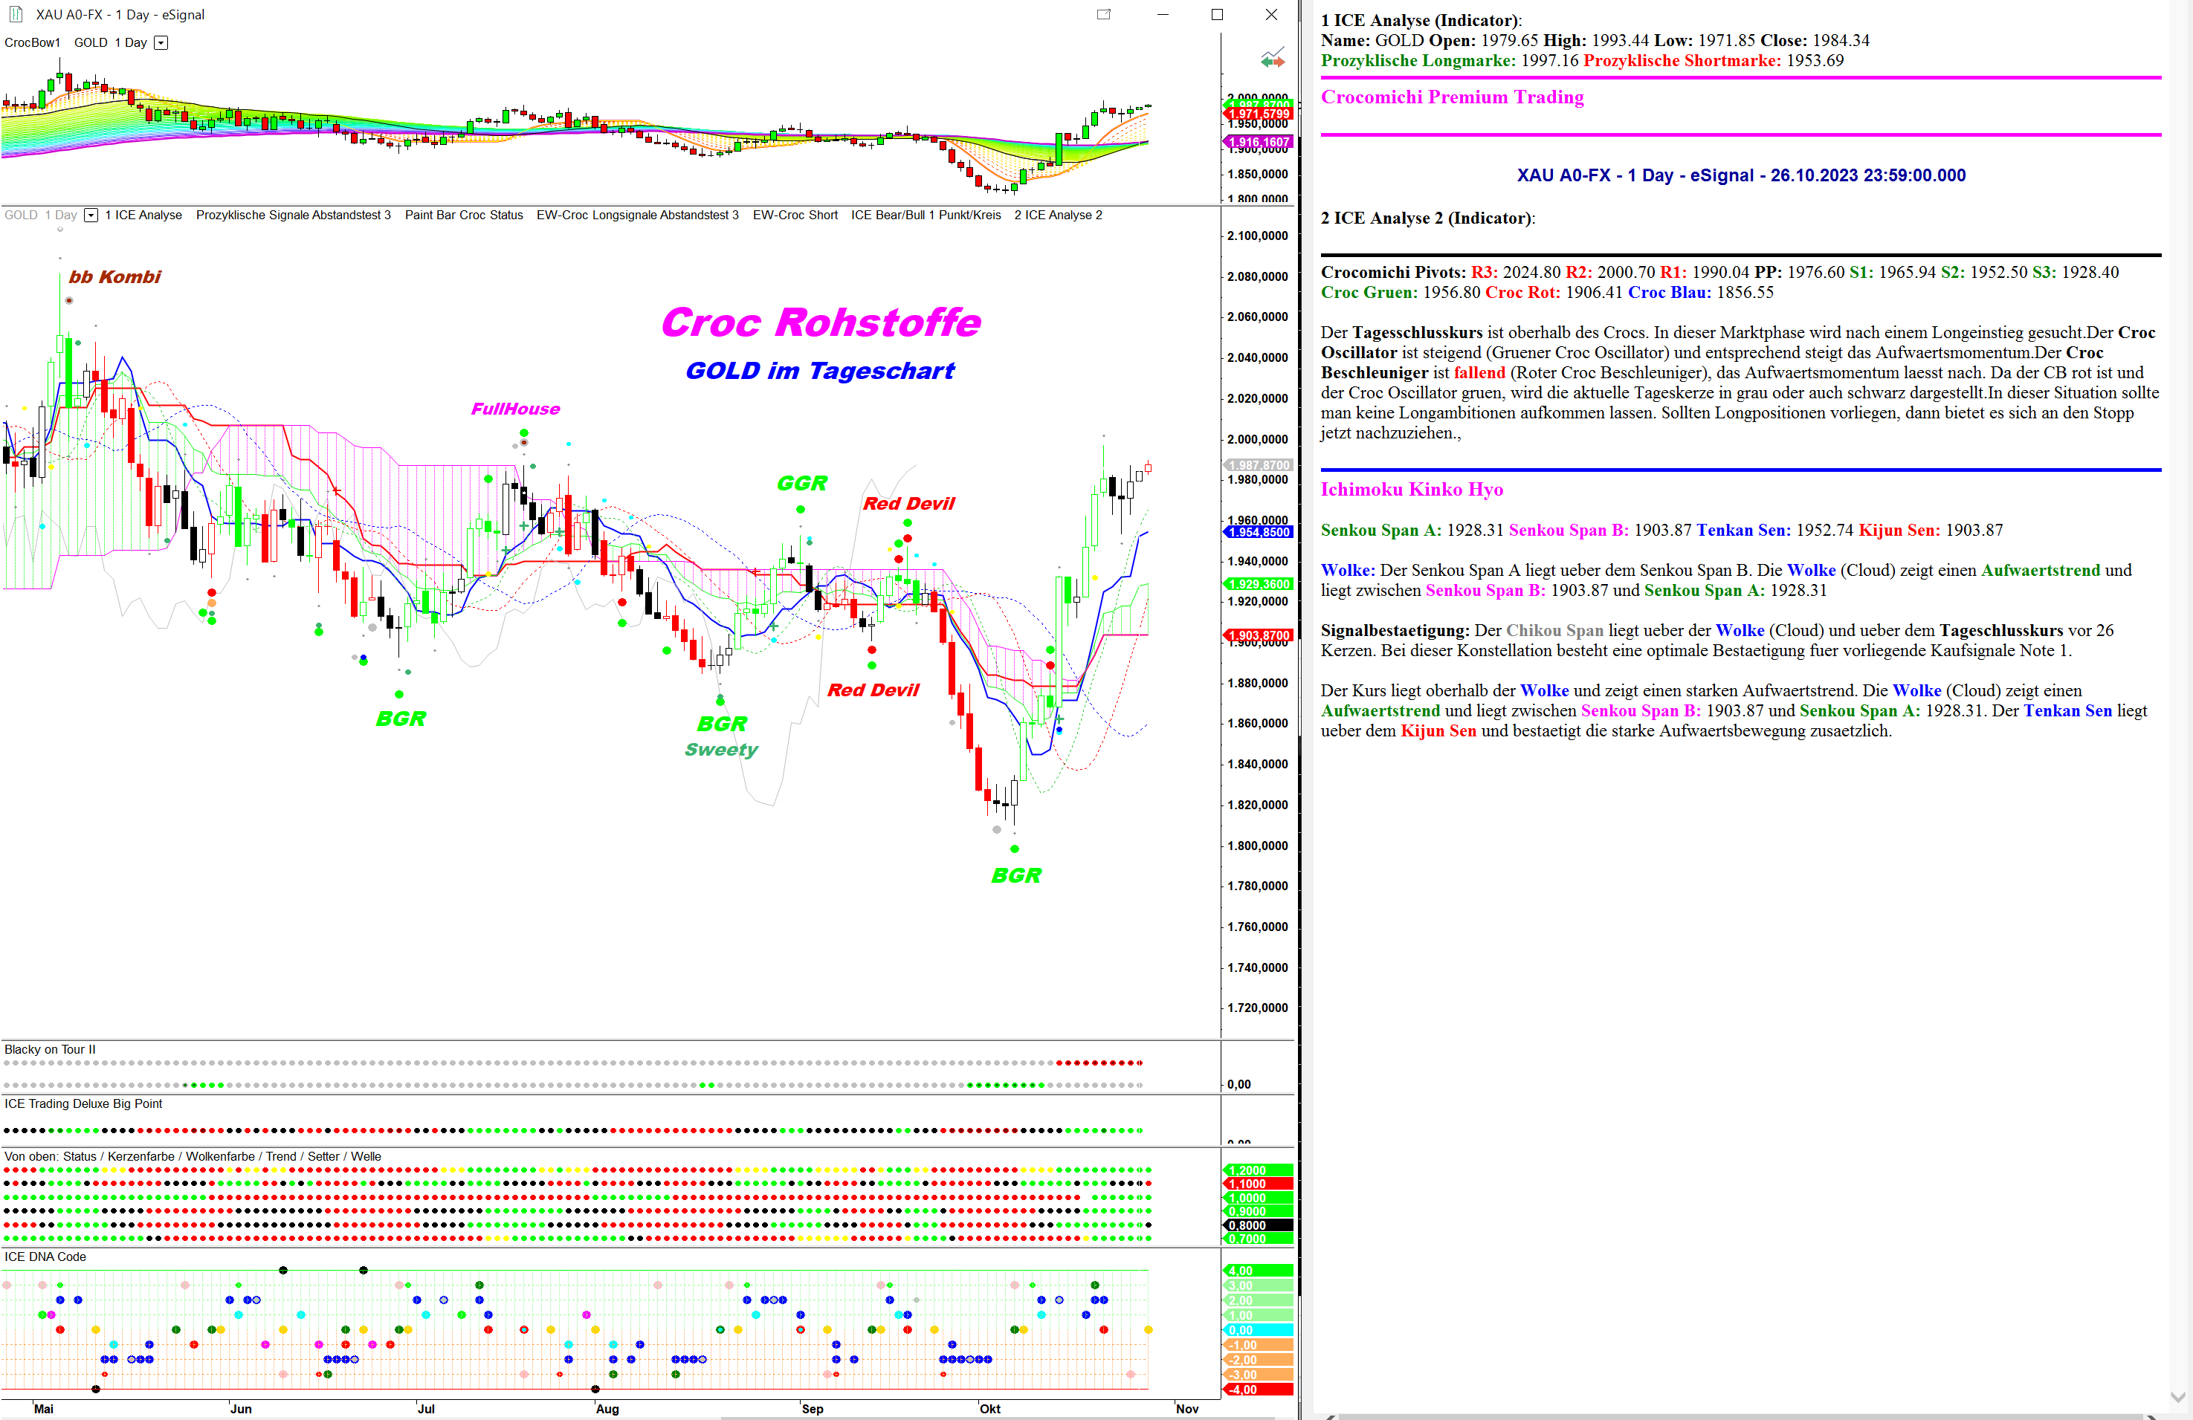Open the CrocBow1 GOLD 1 Day dropdown
The image size is (2193, 1420).
point(161,42)
